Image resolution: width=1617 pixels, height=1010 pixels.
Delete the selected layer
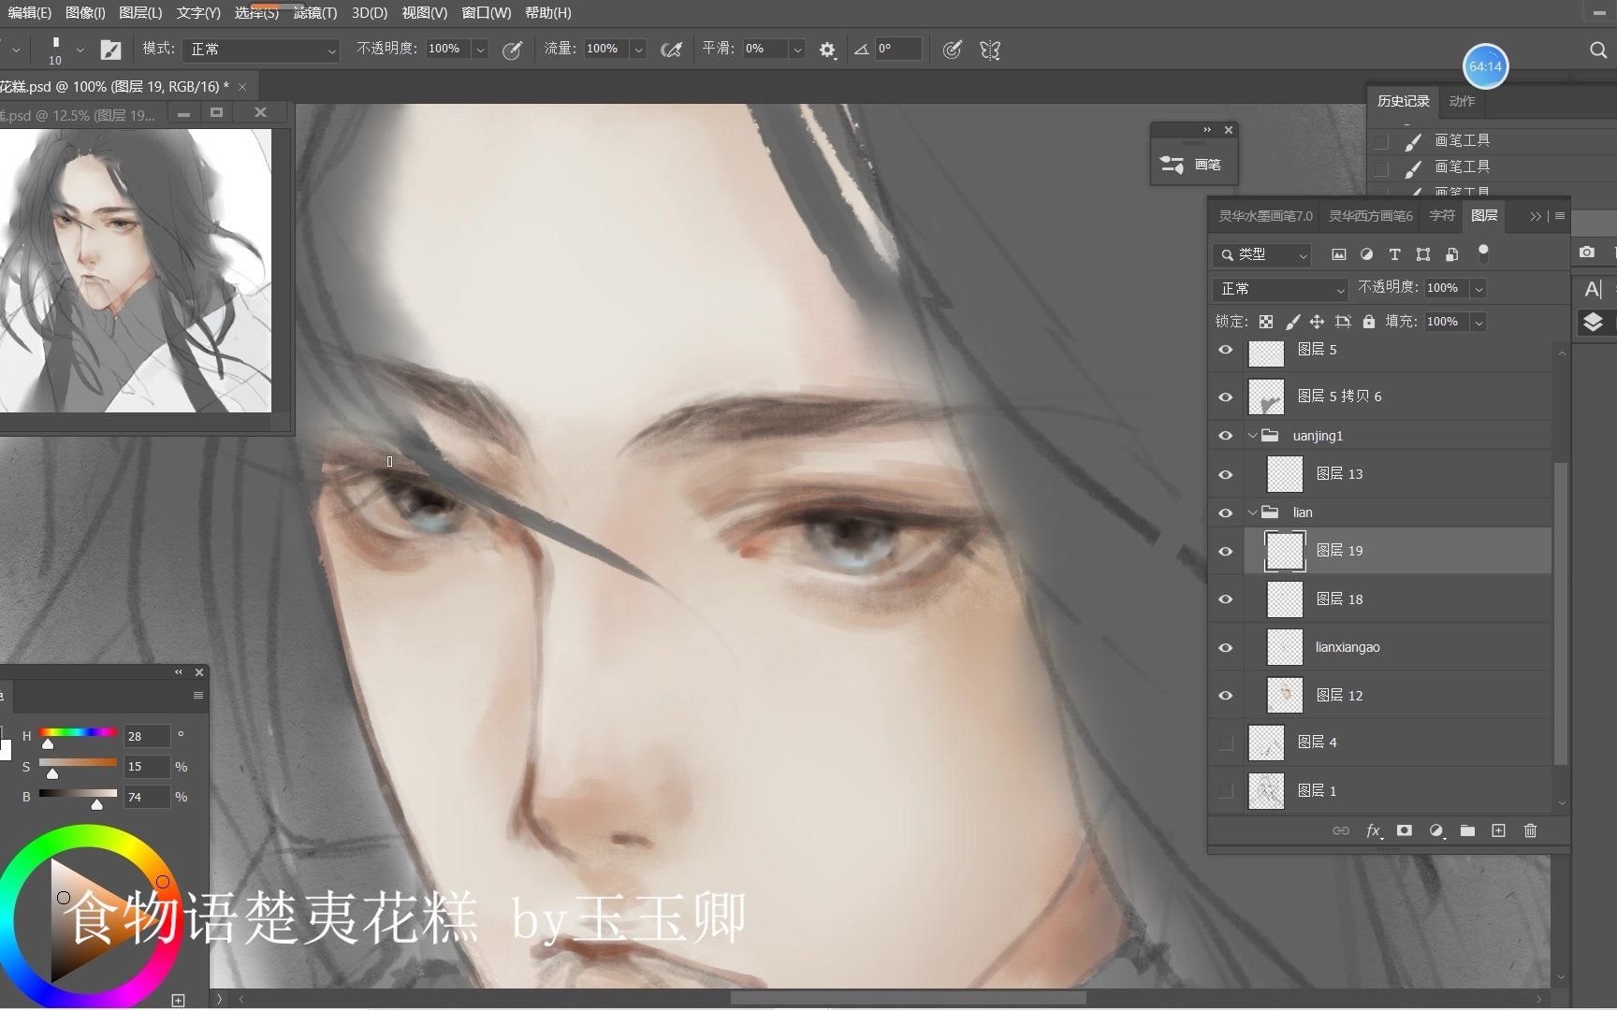point(1530,830)
